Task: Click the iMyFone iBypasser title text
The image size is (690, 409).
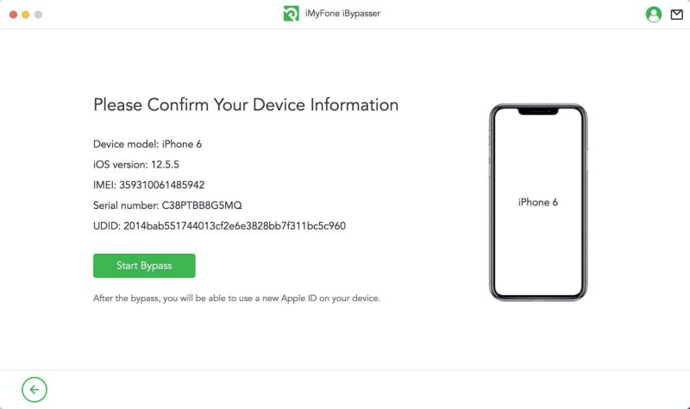Action: (342, 14)
